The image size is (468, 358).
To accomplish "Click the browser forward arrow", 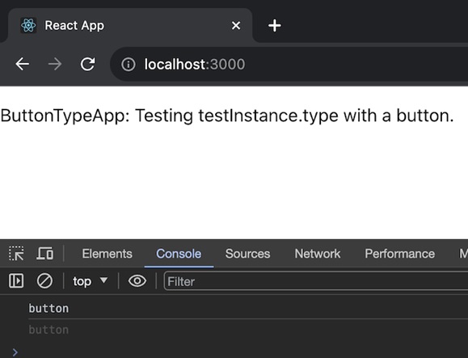I will click(55, 64).
